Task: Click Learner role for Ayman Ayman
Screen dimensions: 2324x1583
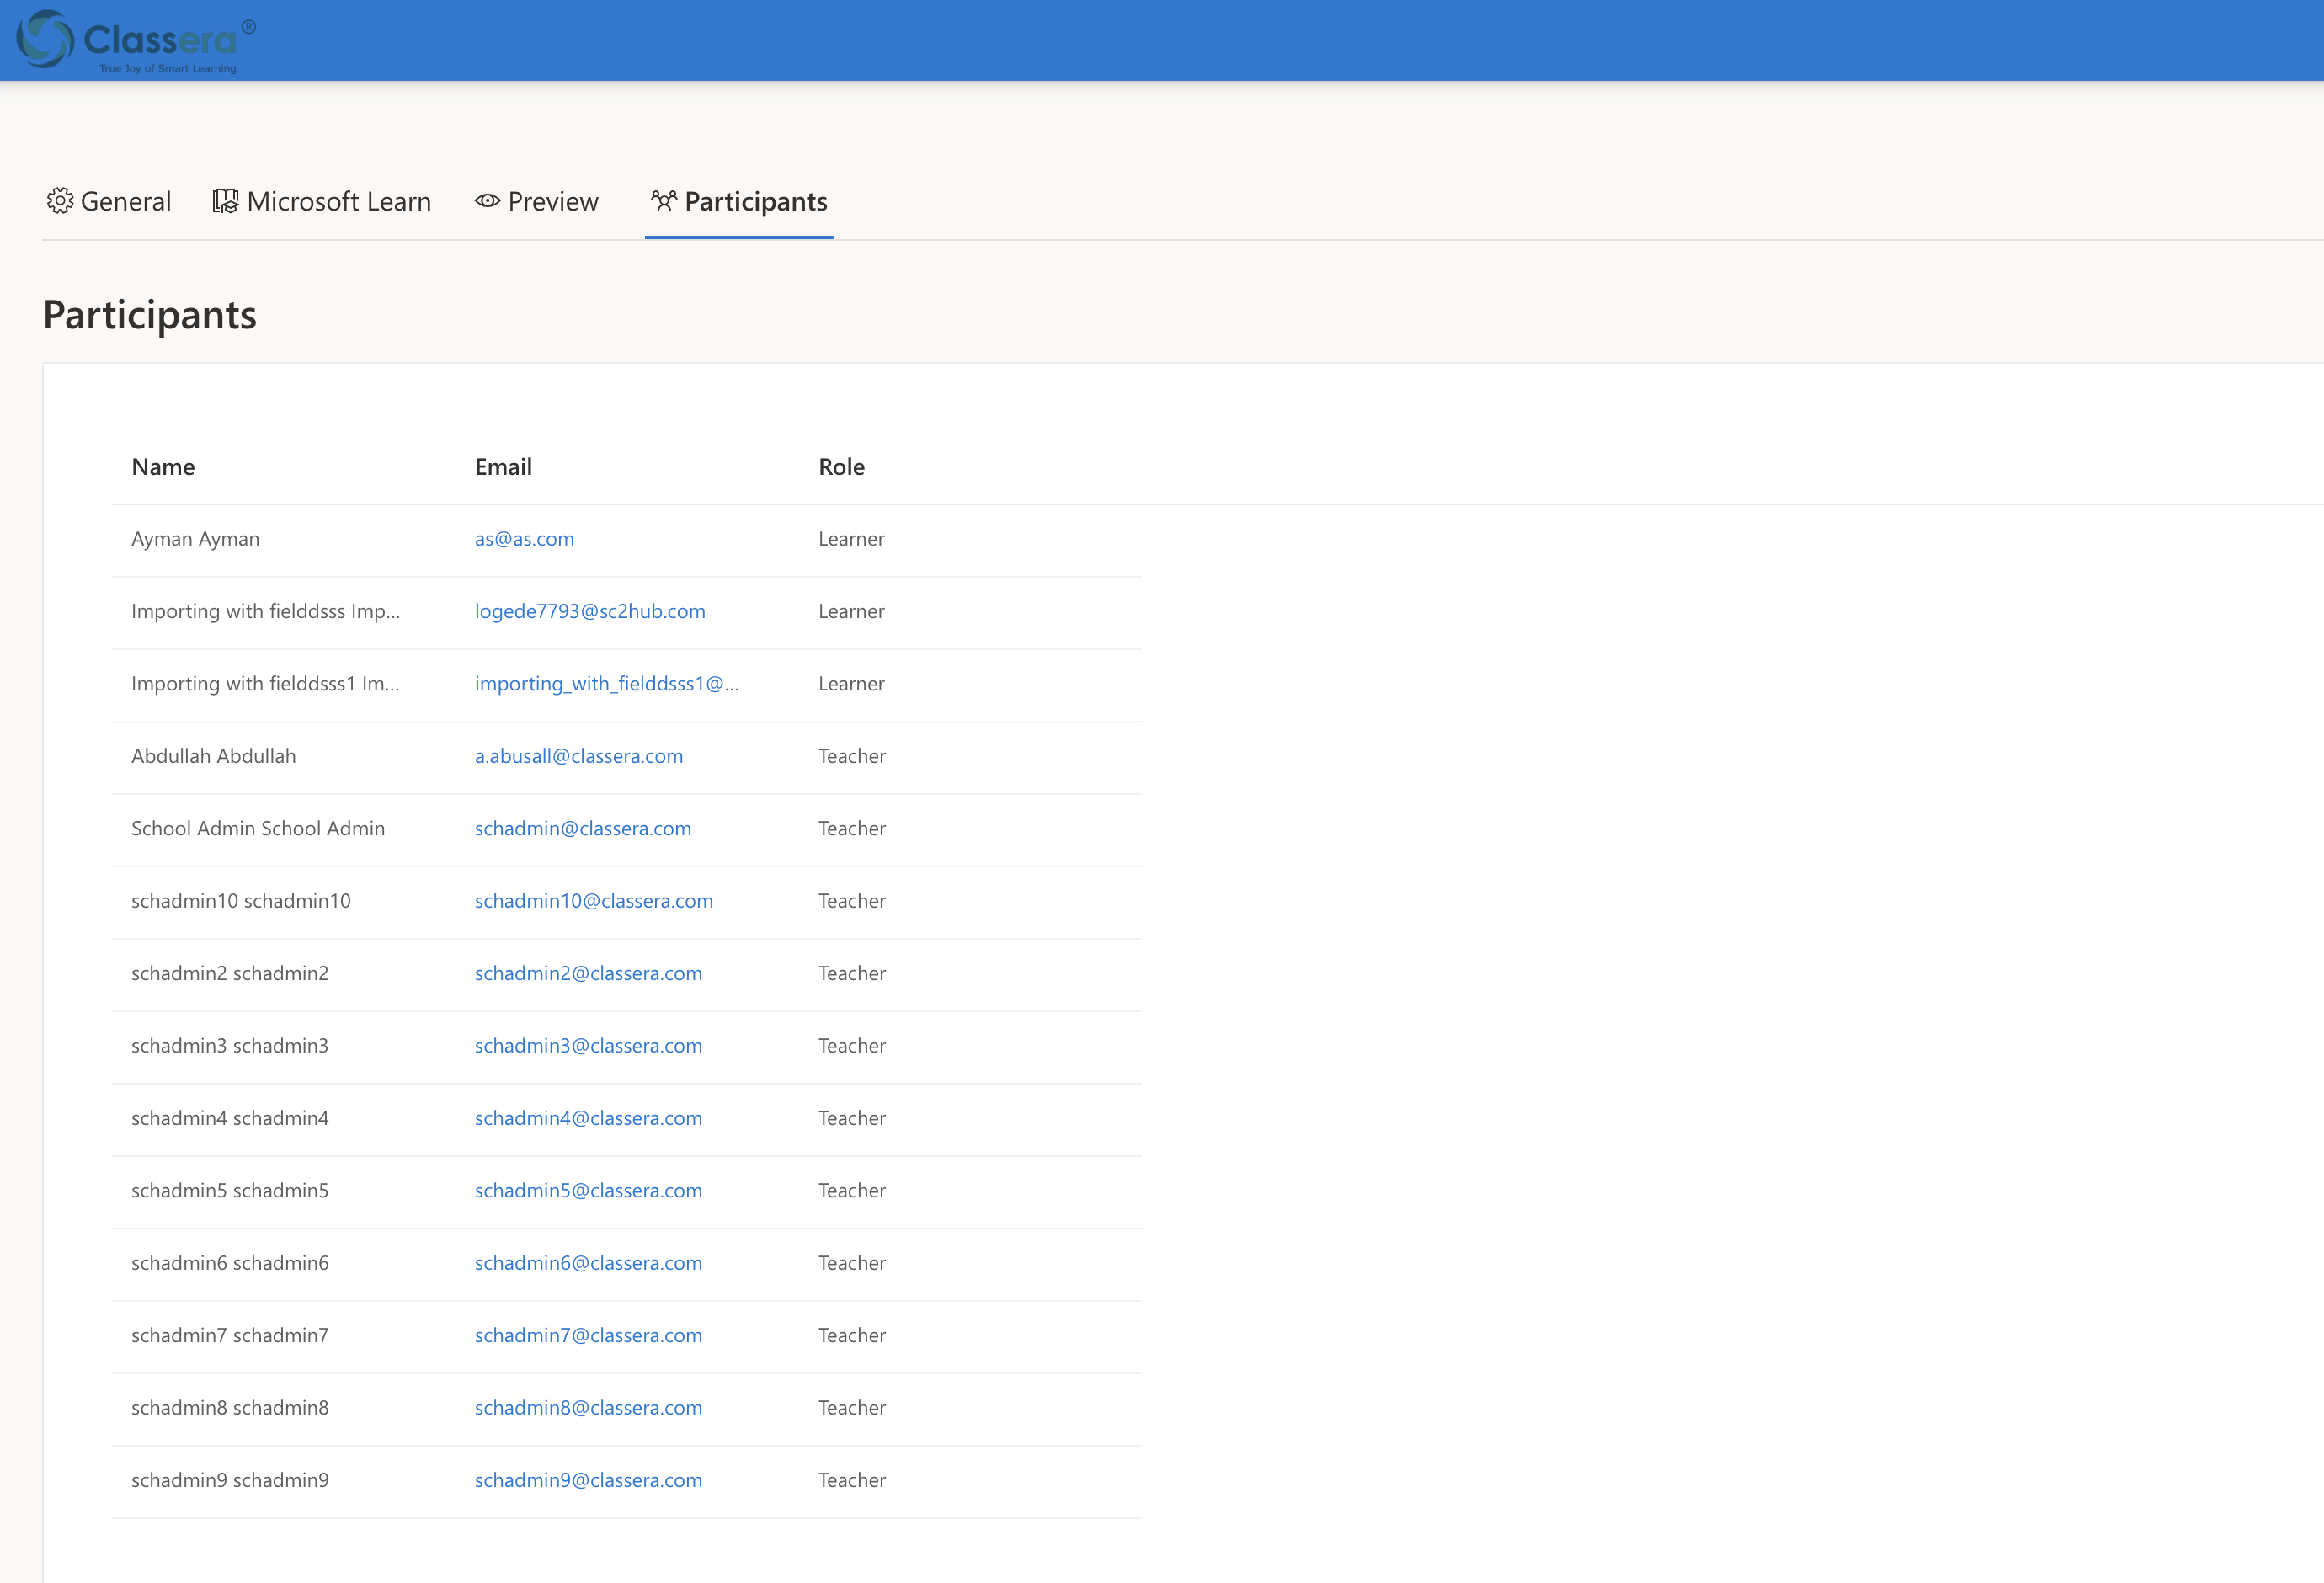Action: (x=851, y=539)
